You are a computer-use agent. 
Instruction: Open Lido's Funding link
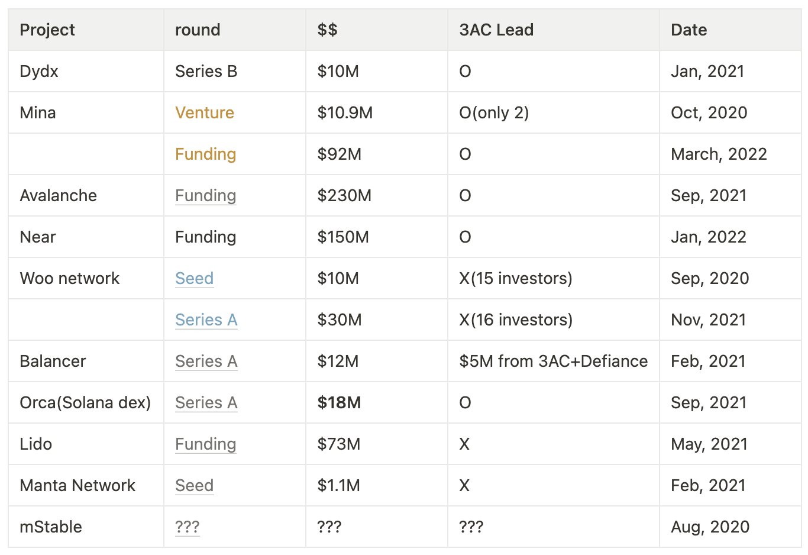pyautogui.click(x=205, y=444)
